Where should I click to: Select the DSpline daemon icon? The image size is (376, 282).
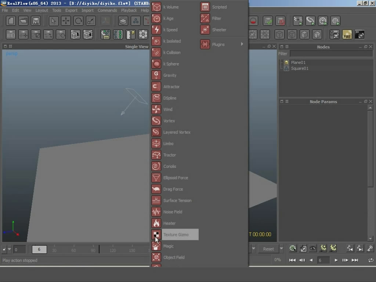click(x=156, y=98)
